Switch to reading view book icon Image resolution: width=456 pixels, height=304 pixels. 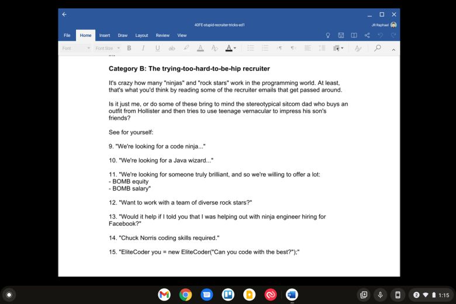point(354,35)
